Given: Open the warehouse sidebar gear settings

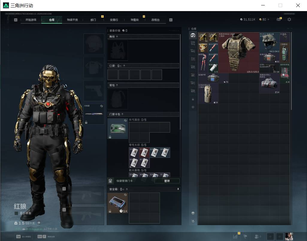Looking at the screenshot, I should [193, 107].
